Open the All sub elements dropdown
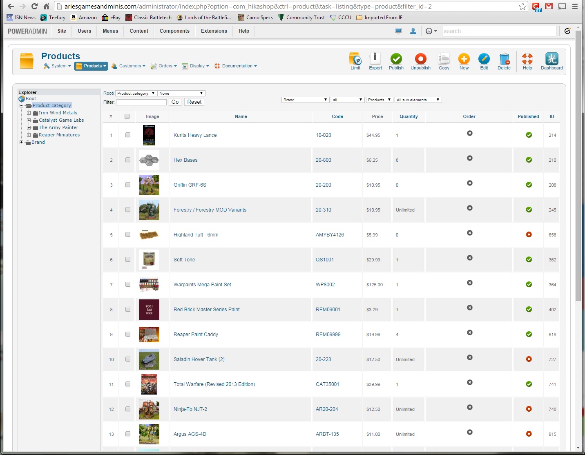The height and width of the screenshot is (455, 585). click(x=418, y=100)
